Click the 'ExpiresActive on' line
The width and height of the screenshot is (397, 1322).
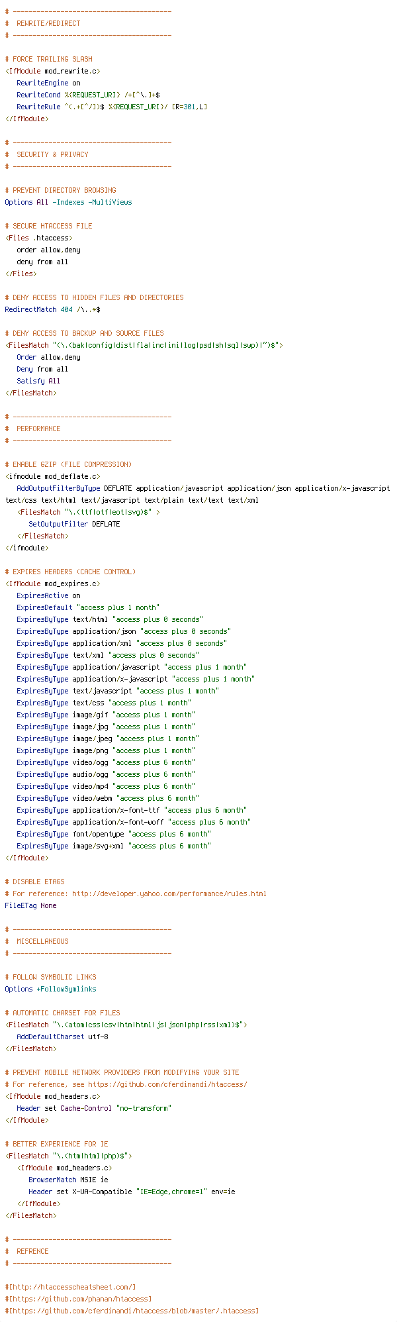point(48,595)
